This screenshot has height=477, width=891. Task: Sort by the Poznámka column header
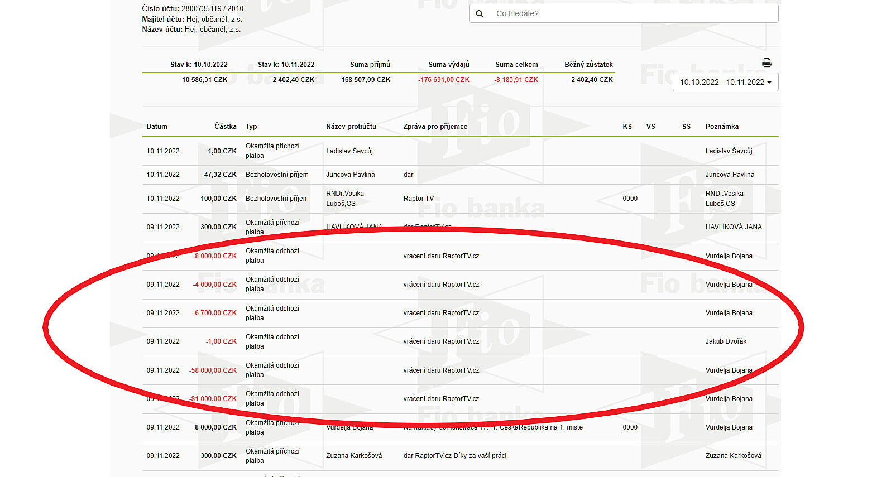pos(722,127)
